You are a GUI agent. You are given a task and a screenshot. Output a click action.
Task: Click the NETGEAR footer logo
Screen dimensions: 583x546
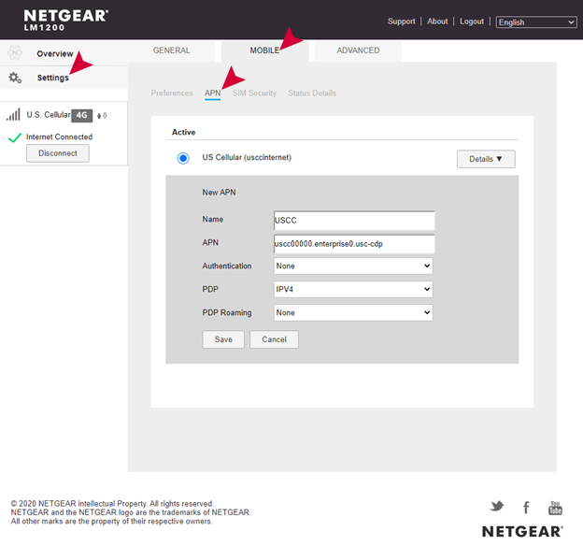pyautogui.click(x=522, y=531)
